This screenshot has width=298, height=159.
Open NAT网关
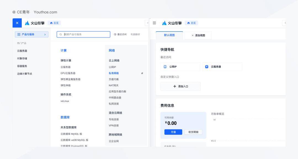click(114, 85)
